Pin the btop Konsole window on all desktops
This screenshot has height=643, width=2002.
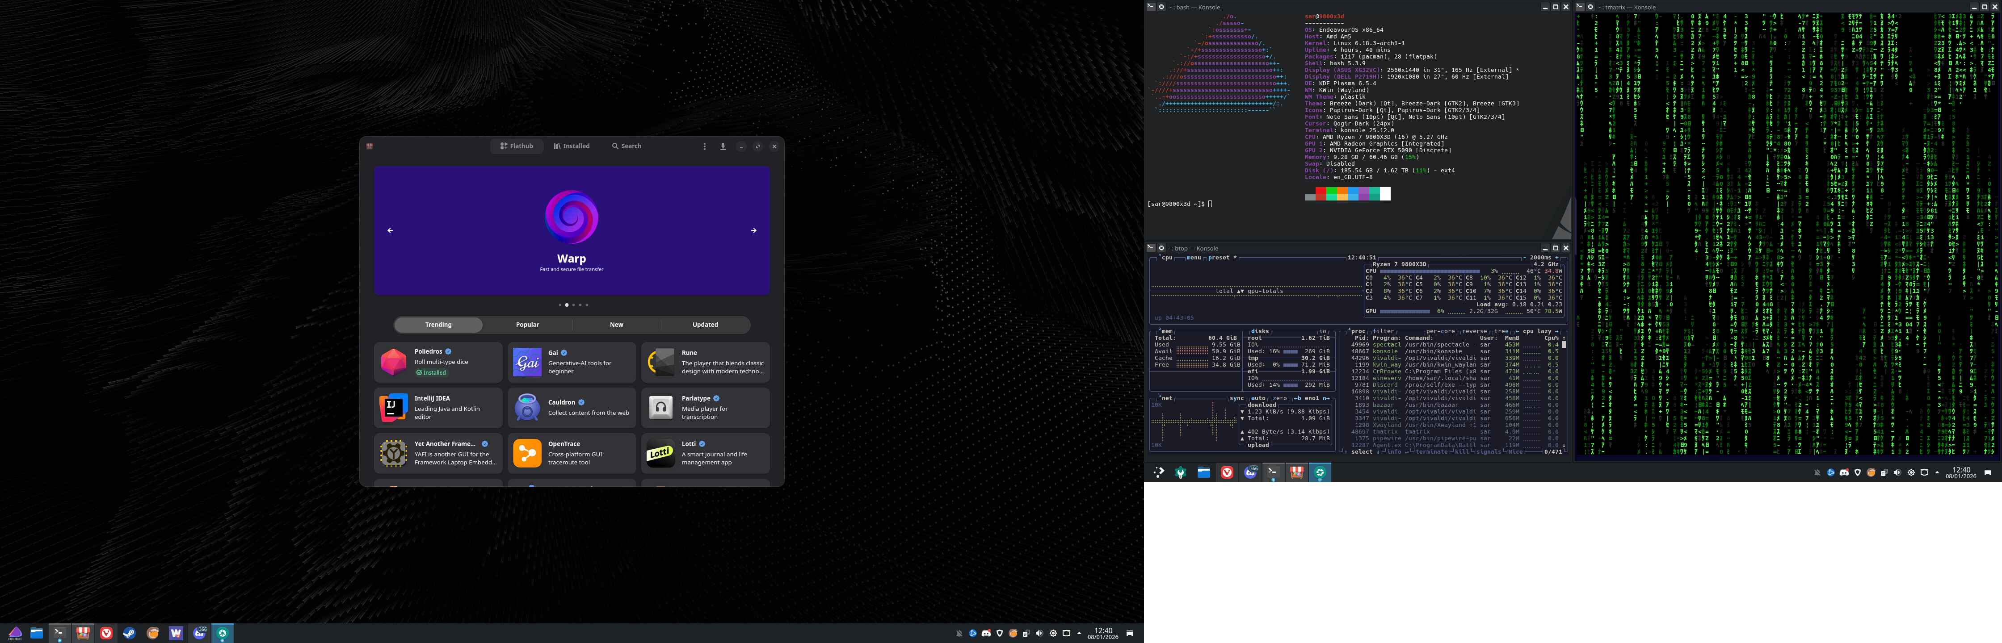coord(1162,249)
